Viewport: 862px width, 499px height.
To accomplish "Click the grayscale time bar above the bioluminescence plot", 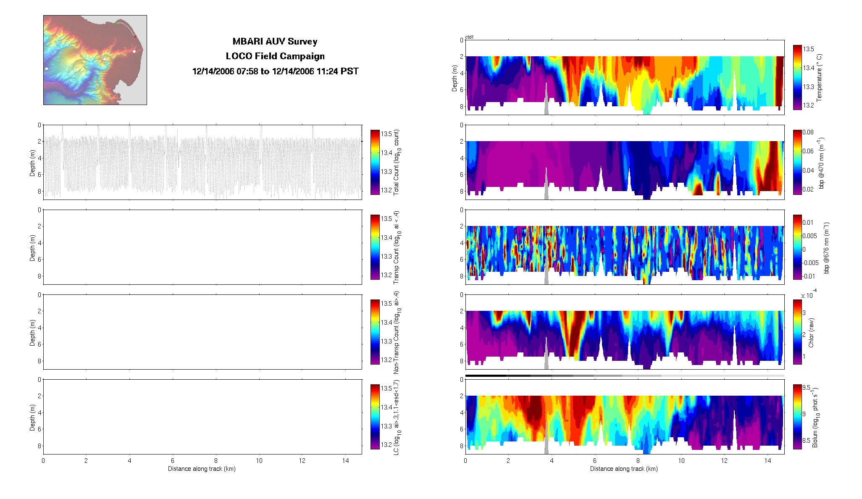I will (624, 376).
